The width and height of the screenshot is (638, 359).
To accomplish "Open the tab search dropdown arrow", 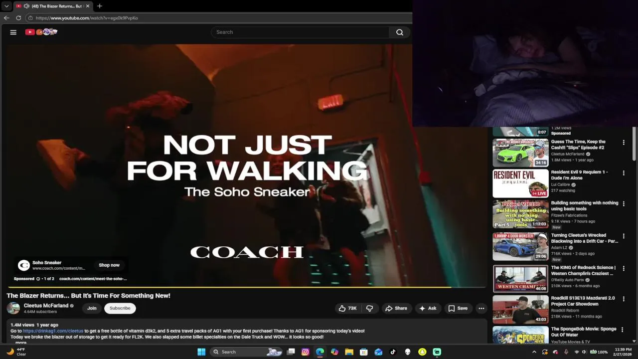I will click(x=6, y=6).
